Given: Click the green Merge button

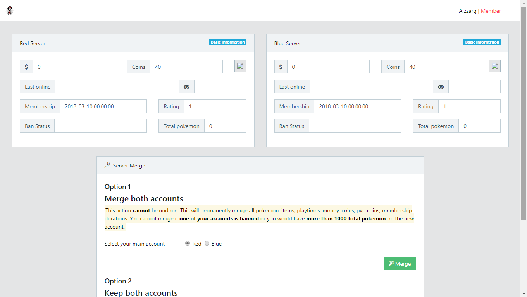Looking at the screenshot, I should [400, 264].
